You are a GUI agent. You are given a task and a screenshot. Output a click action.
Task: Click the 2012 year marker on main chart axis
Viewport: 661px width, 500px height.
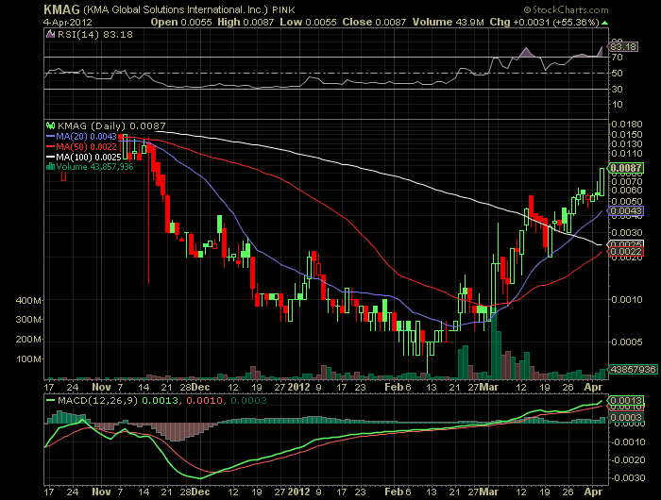point(298,388)
